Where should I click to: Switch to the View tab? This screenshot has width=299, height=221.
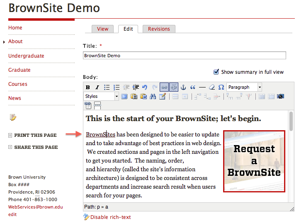102,29
